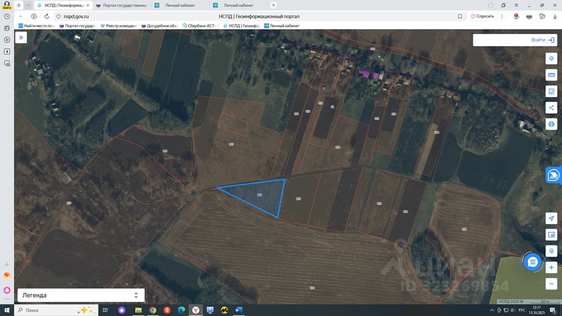The height and width of the screenshot is (316, 562).
Task: Zoom out of the map
Action: (x=551, y=284)
